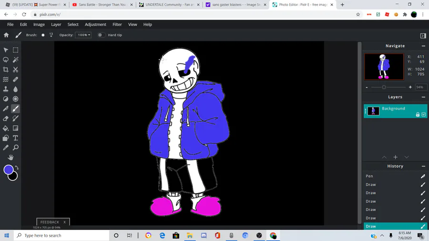The image size is (429, 241).
Task: Click the FEEDBACK button
Action: click(x=50, y=222)
